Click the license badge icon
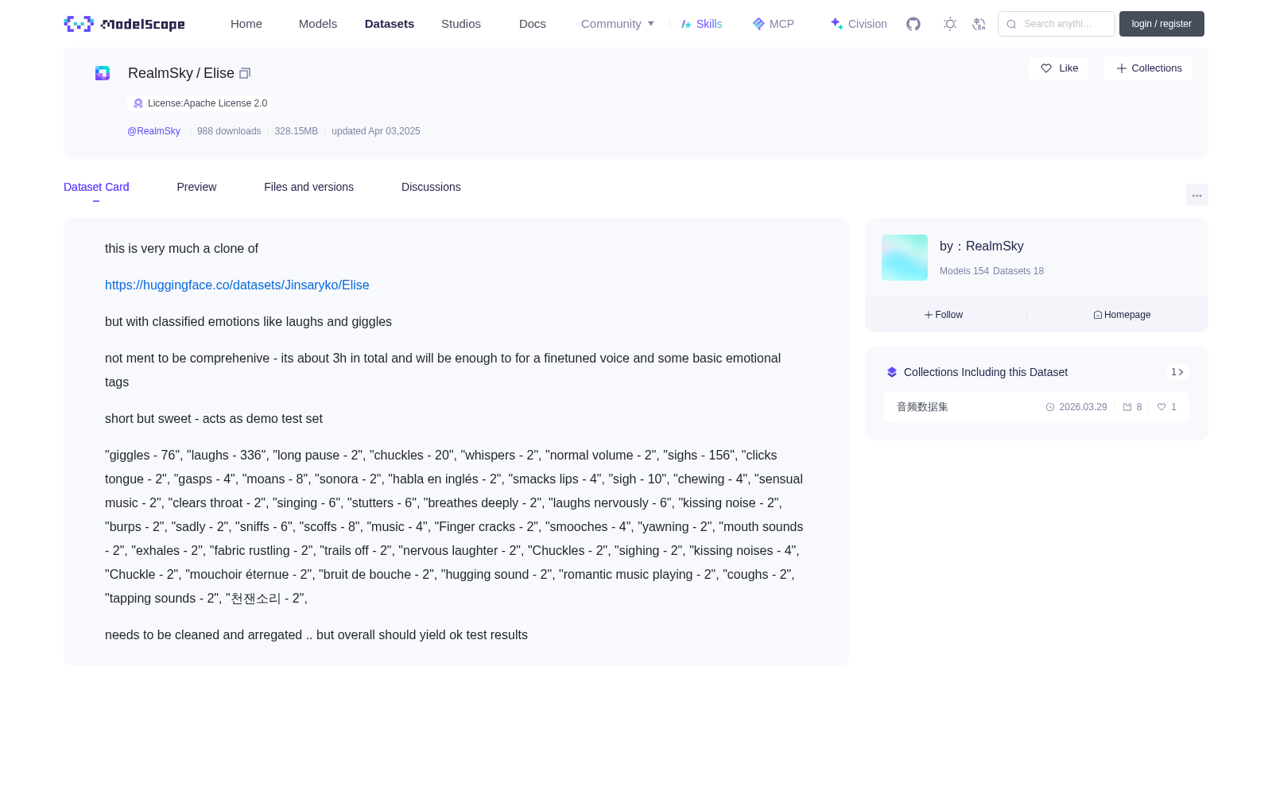This screenshot has height=795, width=1272. click(138, 103)
